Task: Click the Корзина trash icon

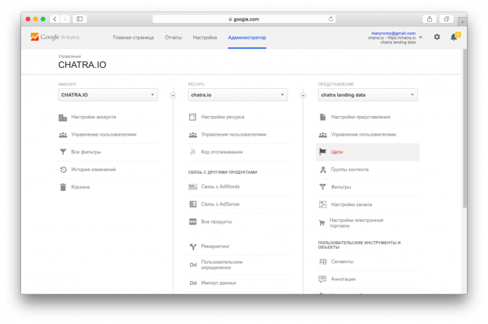Action: [x=63, y=187]
